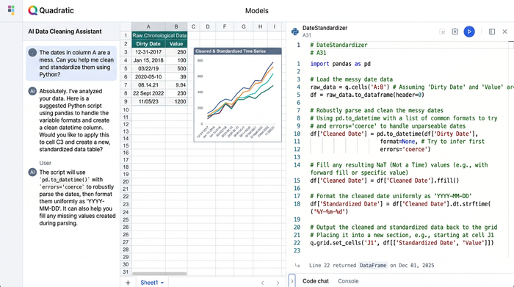Click the DataFrame return label

coord(373,266)
